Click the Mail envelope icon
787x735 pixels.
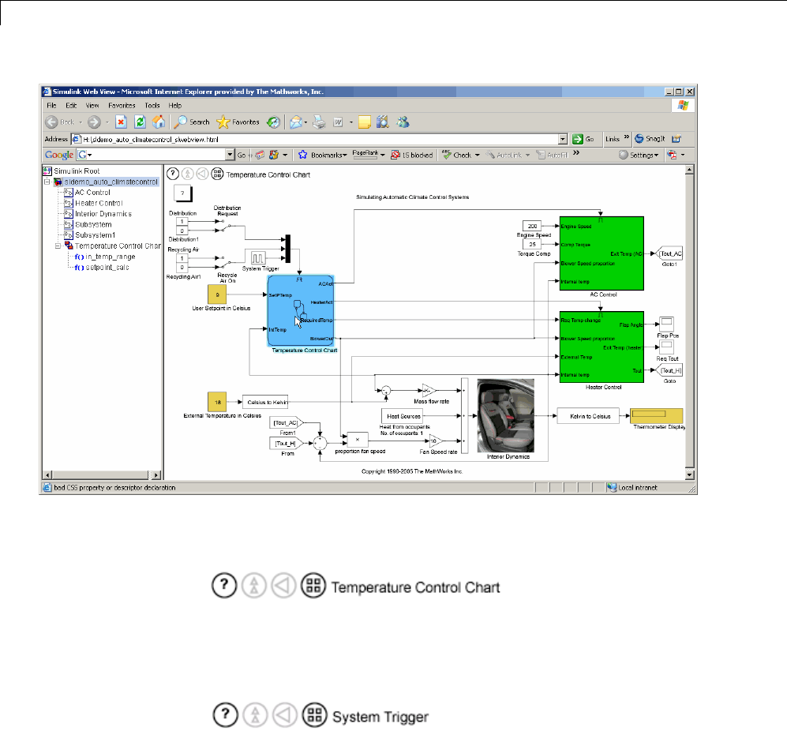(x=296, y=122)
